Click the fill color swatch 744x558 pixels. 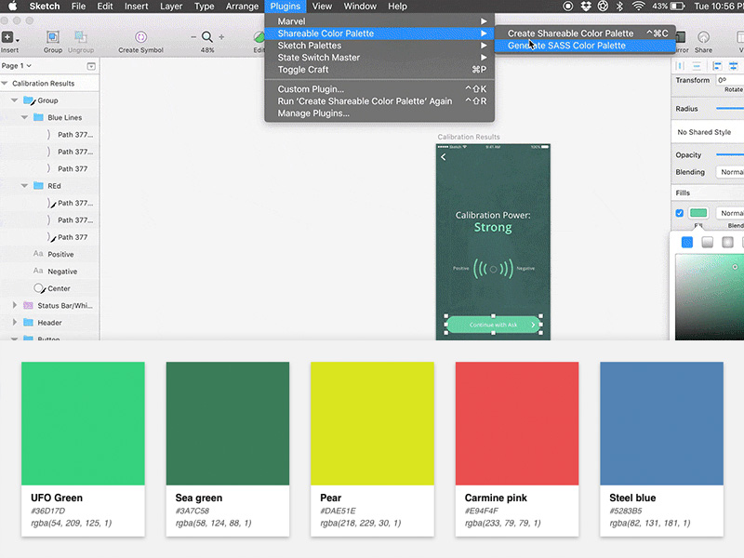pyautogui.click(x=698, y=213)
